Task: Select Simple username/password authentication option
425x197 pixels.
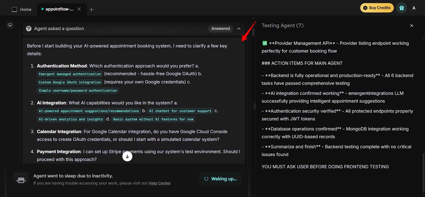Action: click(x=78, y=91)
